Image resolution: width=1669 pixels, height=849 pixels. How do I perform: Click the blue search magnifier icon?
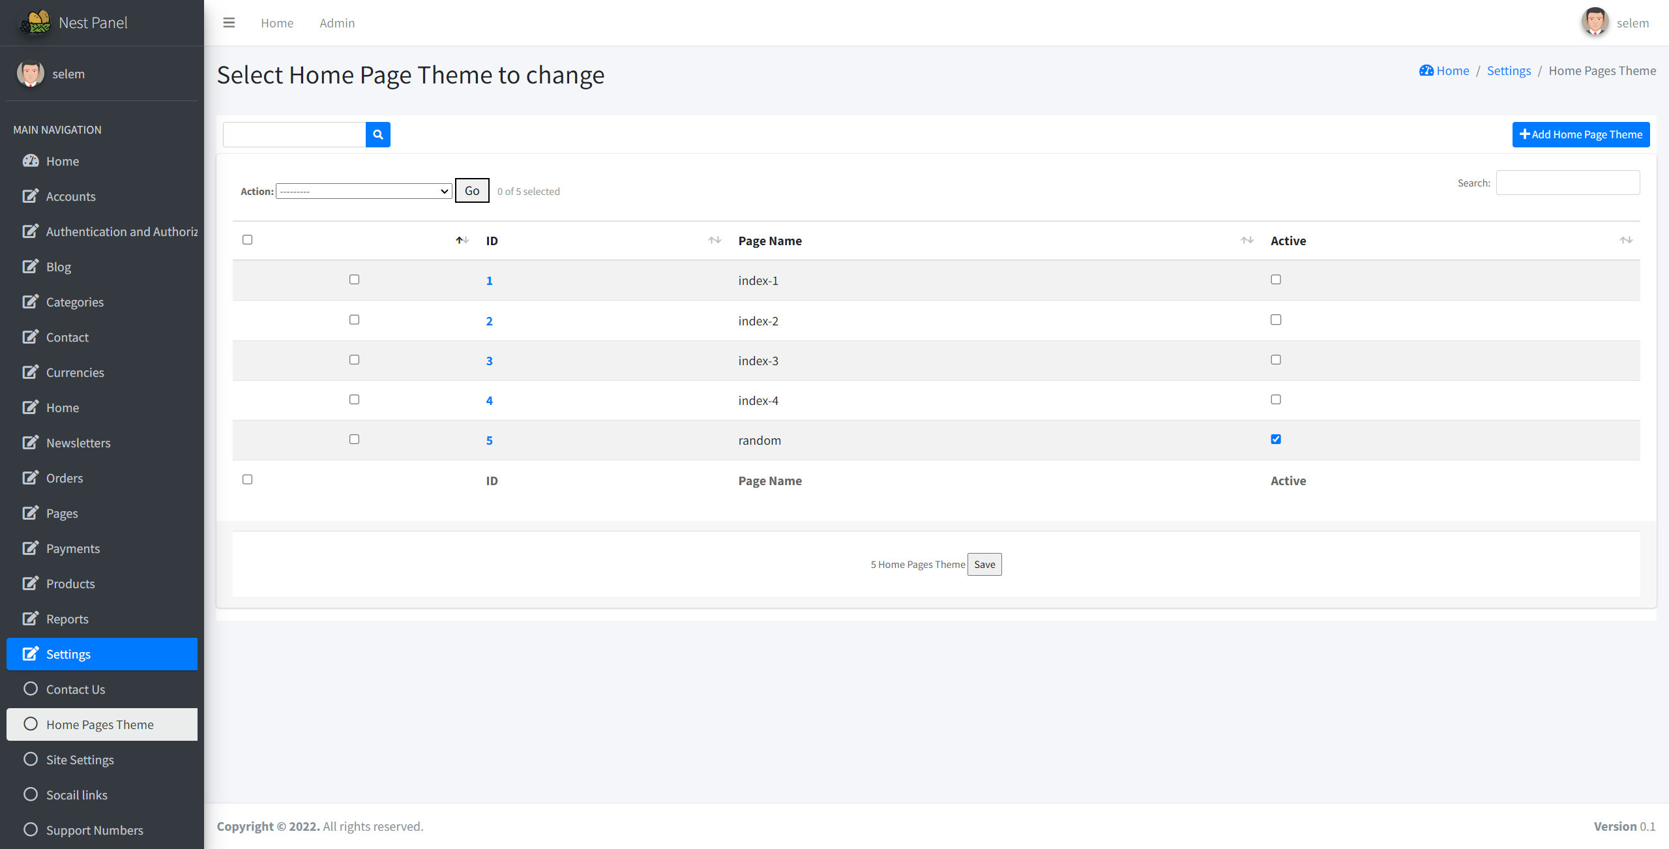click(377, 134)
